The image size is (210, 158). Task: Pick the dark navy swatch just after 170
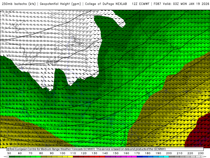pyautogui.click(x=140, y=157)
